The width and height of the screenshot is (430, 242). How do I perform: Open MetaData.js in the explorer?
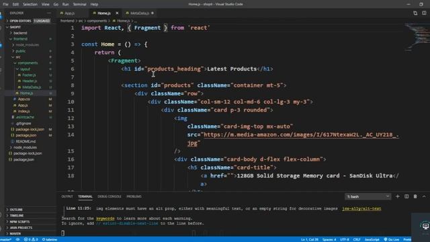point(32,87)
